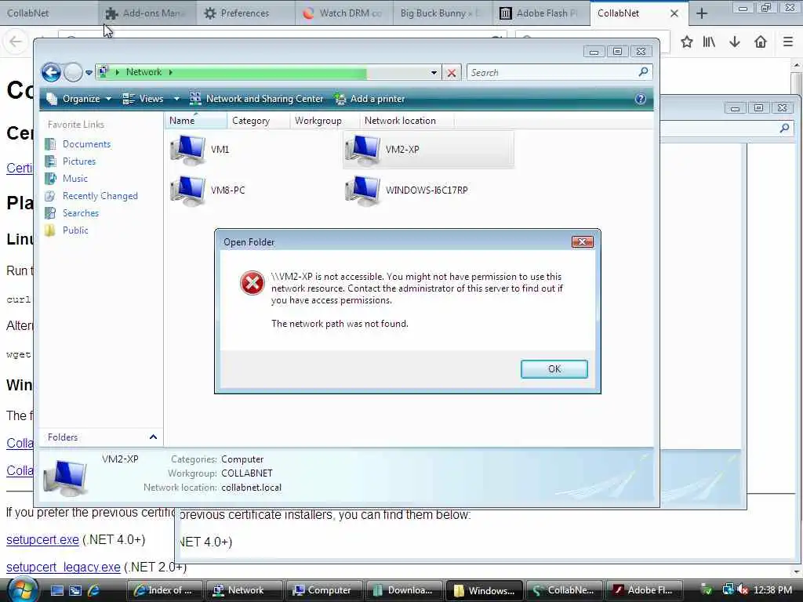Switch to first CollabNet browser tab

click(x=49, y=13)
